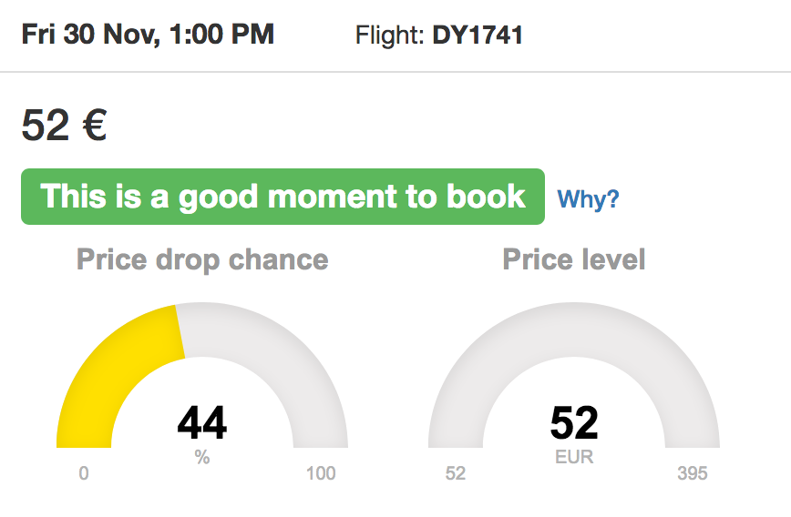Click the 'Flight:' label text
Image resolution: width=791 pixels, height=517 pixels.
pos(390,36)
